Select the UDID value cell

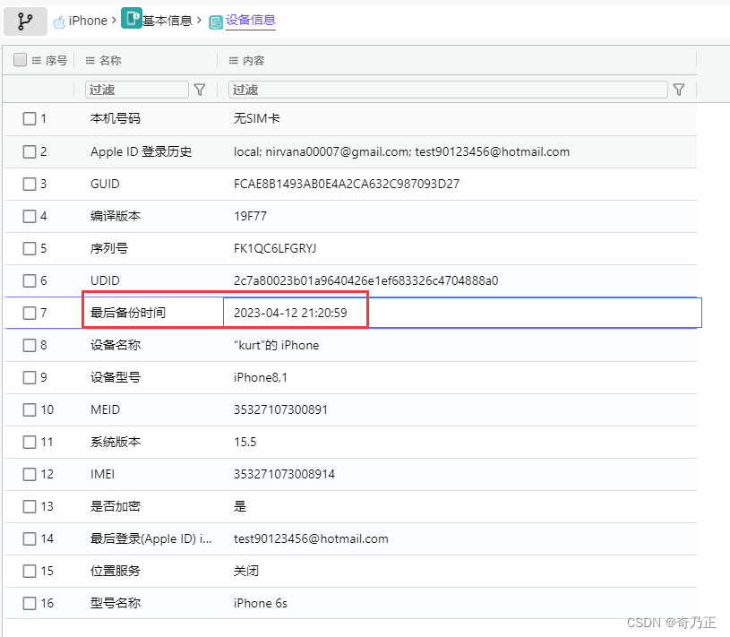(365, 280)
